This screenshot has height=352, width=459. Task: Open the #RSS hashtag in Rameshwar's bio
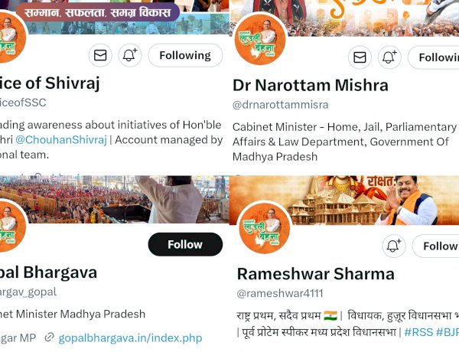click(x=418, y=332)
